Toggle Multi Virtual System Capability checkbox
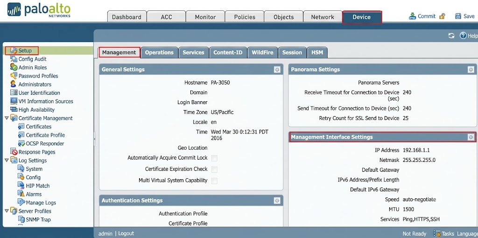This screenshot has height=238, width=478. coord(214,181)
